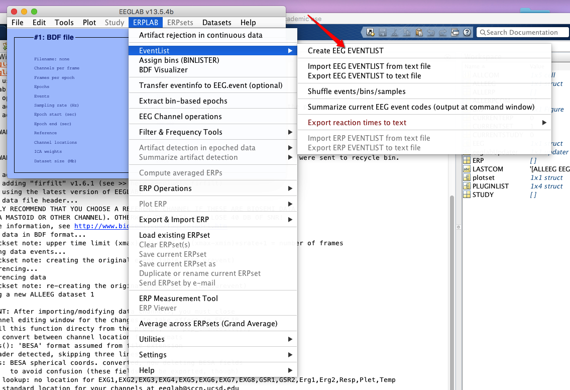Open EEG Channel operations
The height and width of the screenshot is (390, 570).
[213, 117]
